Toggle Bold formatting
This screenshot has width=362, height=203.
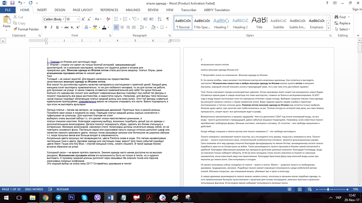coord(46,27)
